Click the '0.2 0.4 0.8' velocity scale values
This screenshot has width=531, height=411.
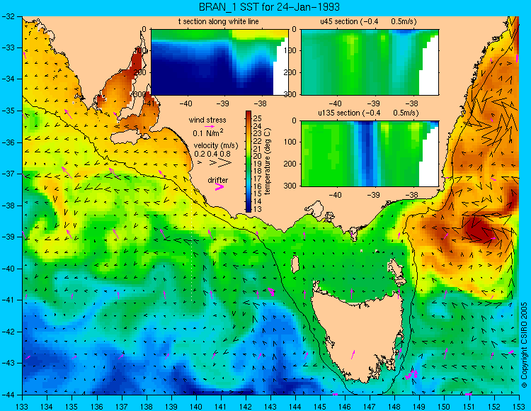pyautogui.click(x=212, y=154)
